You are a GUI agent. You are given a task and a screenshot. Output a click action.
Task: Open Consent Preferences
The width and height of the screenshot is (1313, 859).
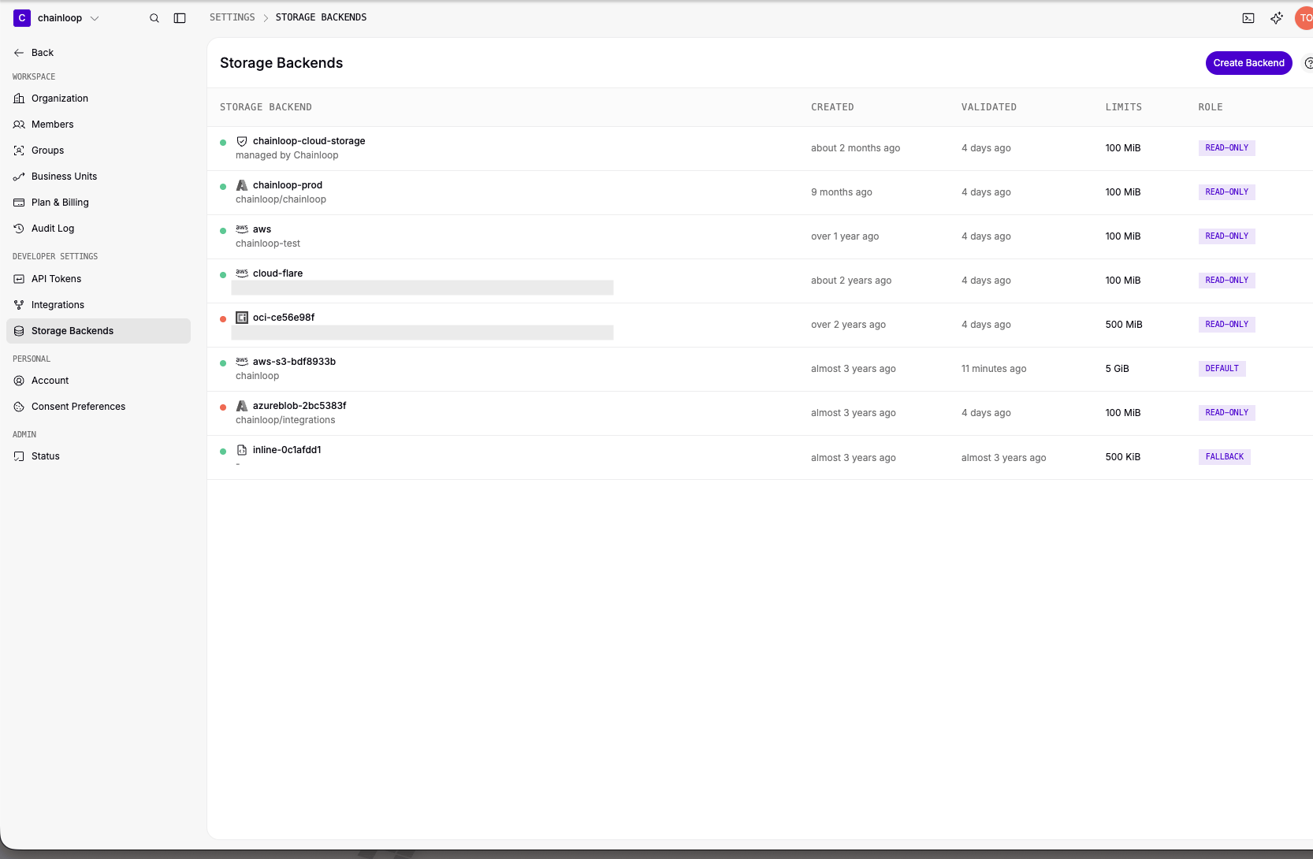tap(99, 407)
